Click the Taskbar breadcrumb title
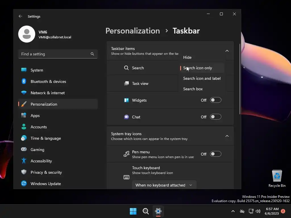The image size is (291, 218). point(186,31)
